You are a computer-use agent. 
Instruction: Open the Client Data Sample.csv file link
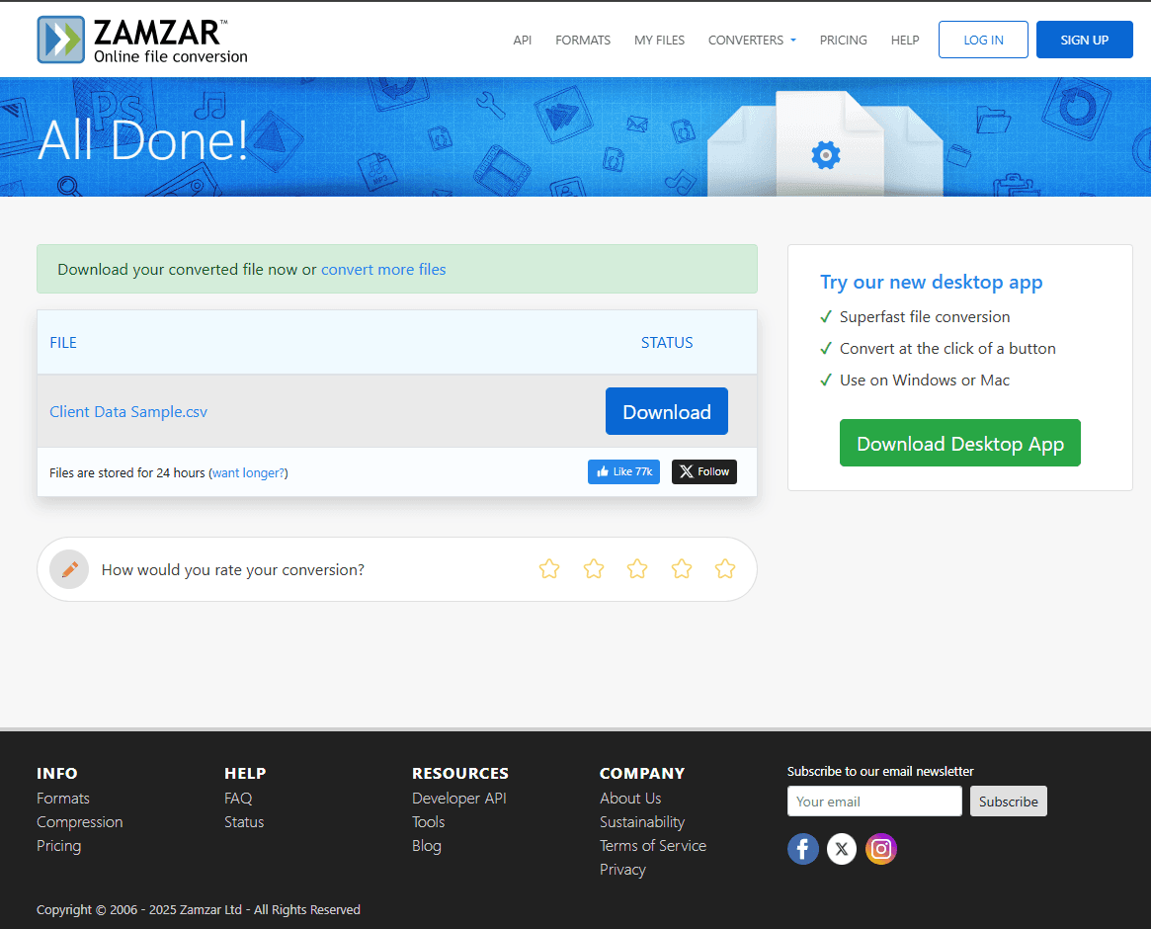128,412
